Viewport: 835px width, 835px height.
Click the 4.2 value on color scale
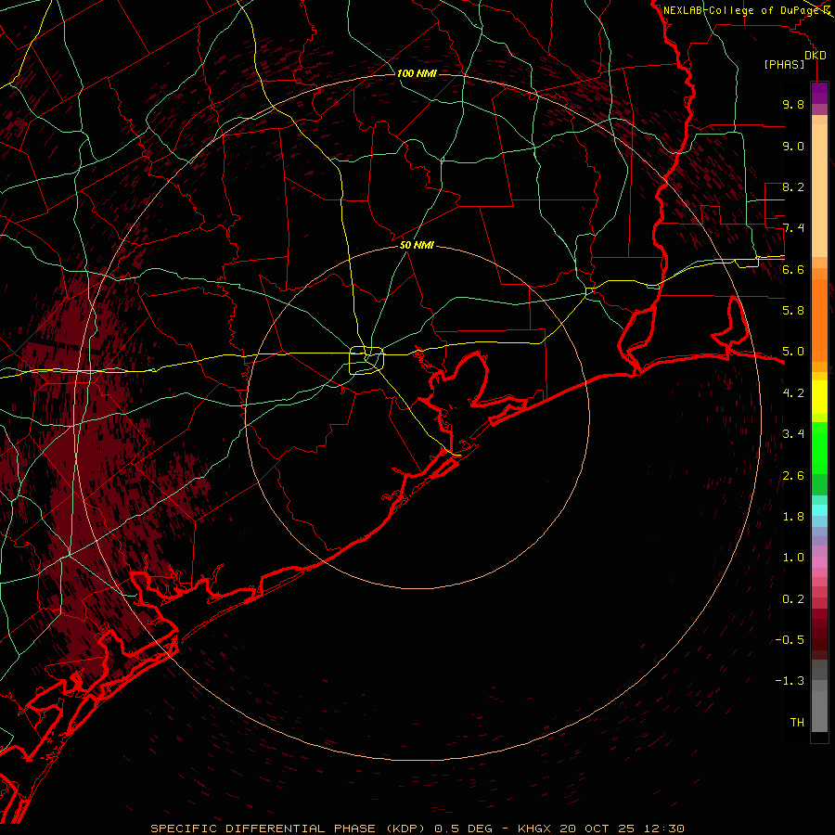click(x=793, y=393)
